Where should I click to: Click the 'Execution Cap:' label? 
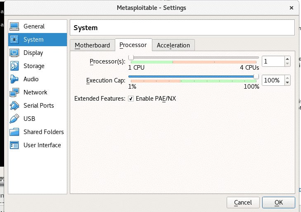point(106,80)
